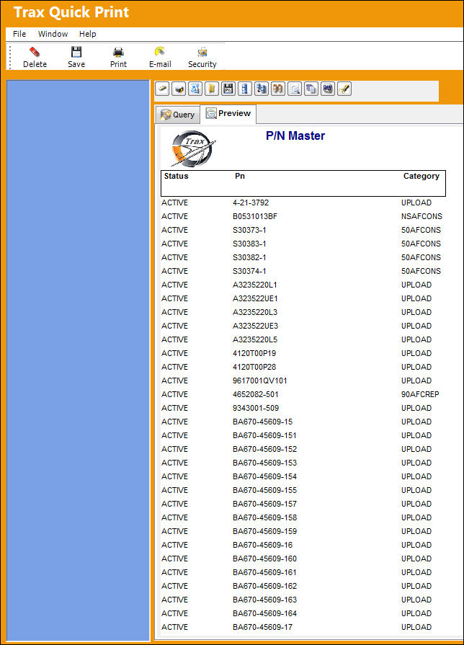
Task: Click 50AFCONS category in S30373-1 row
Action: (421, 230)
